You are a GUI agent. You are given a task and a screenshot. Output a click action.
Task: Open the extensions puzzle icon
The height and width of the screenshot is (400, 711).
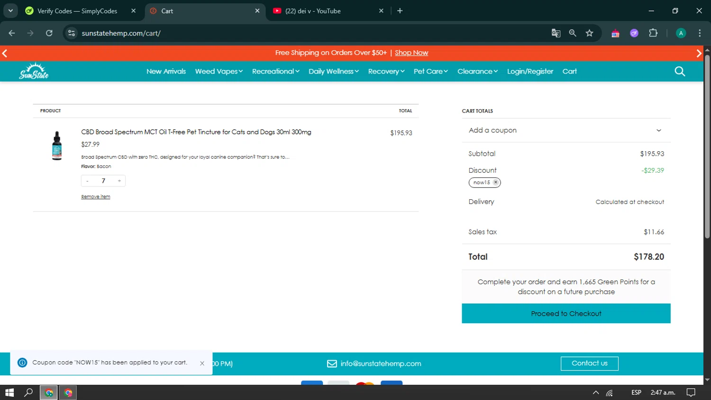[x=653, y=33]
